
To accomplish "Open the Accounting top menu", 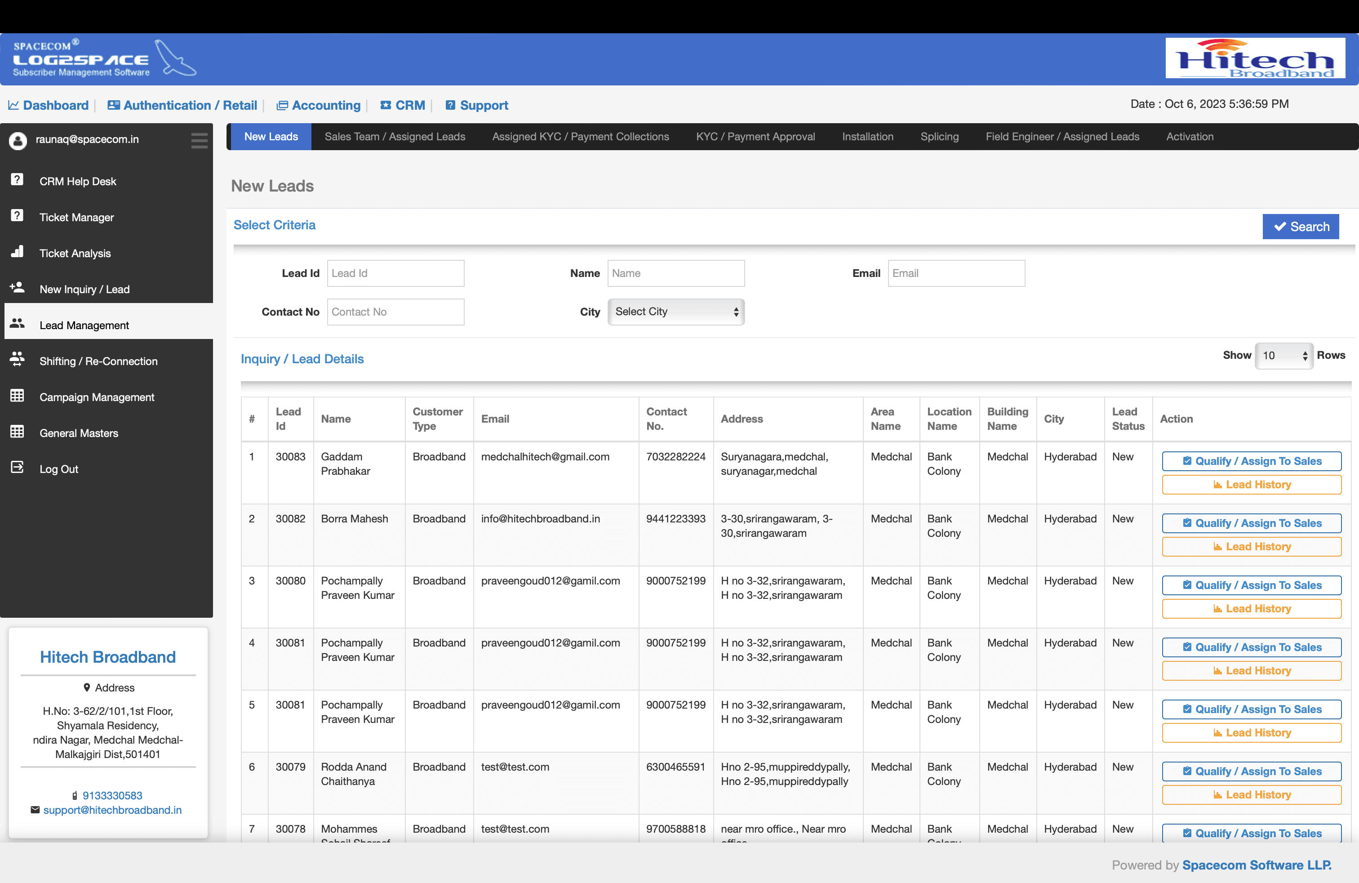I will (319, 106).
